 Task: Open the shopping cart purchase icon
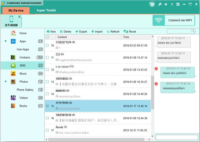pyautogui.click(x=152, y=4)
